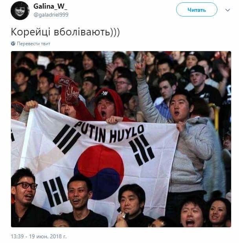Select the tweet text Корейці вболівають)))
Screen dimensions: 239x243
tap(65, 32)
